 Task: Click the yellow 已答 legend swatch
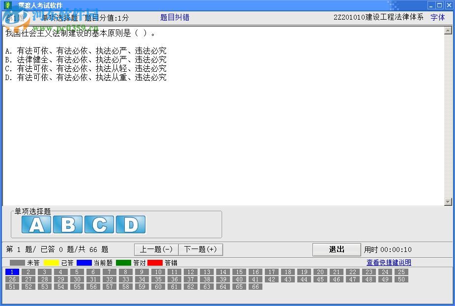click(x=52, y=263)
